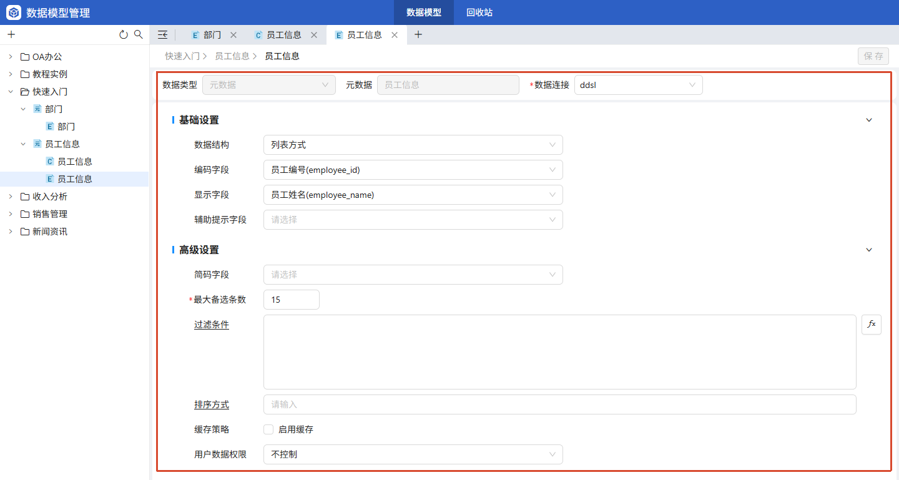Collapse the sidebar using the tab bar toggle icon
This screenshot has height=480, width=899.
tap(162, 35)
